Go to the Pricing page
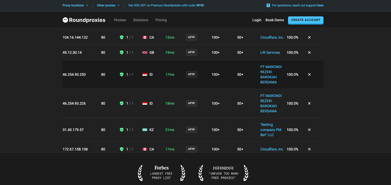Image resolution: width=391 pixels, height=185 pixels. point(161,20)
